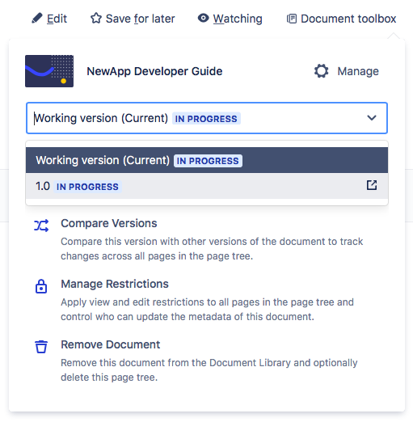Screen dimensions: 413x422
Task: Collapse the version dropdown using its chevron
Action: [372, 118]
